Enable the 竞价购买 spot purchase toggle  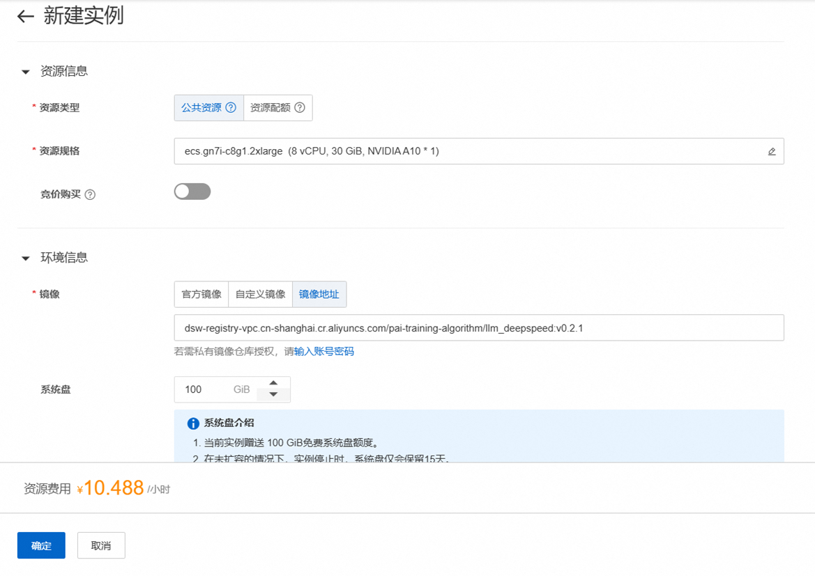coord(192,191)
